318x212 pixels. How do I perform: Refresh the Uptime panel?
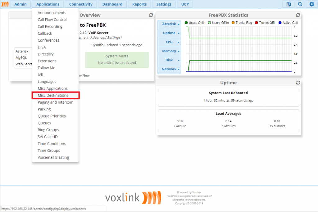tap(298, 83)
